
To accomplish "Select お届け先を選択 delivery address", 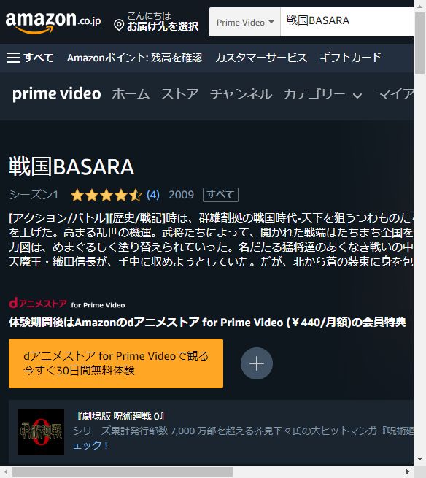I will (163, 26).
